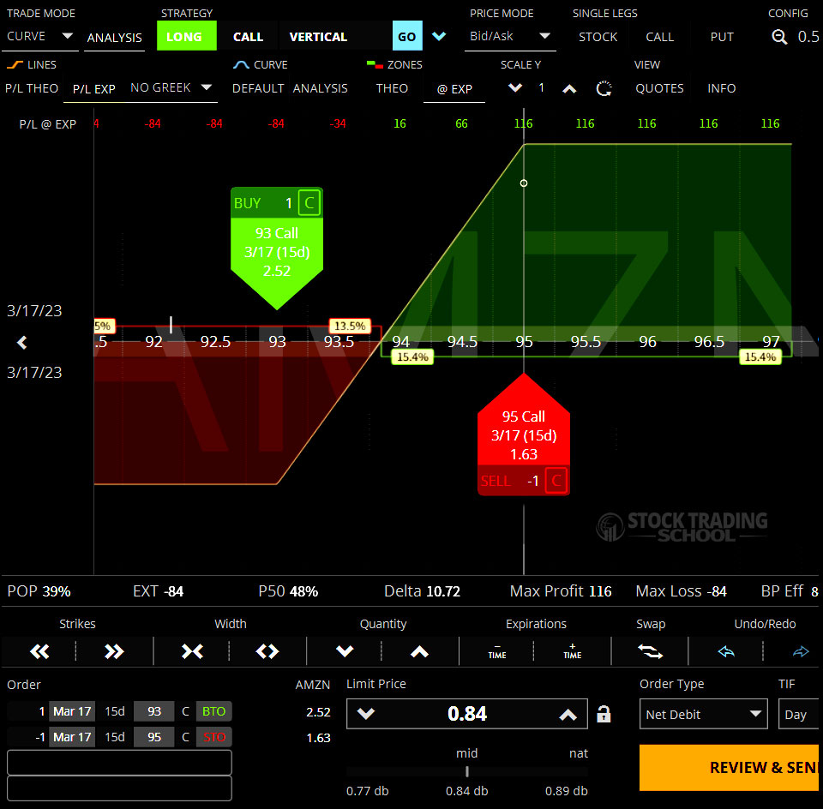Shift strikes down with double-left arrows

pos(39,651)
